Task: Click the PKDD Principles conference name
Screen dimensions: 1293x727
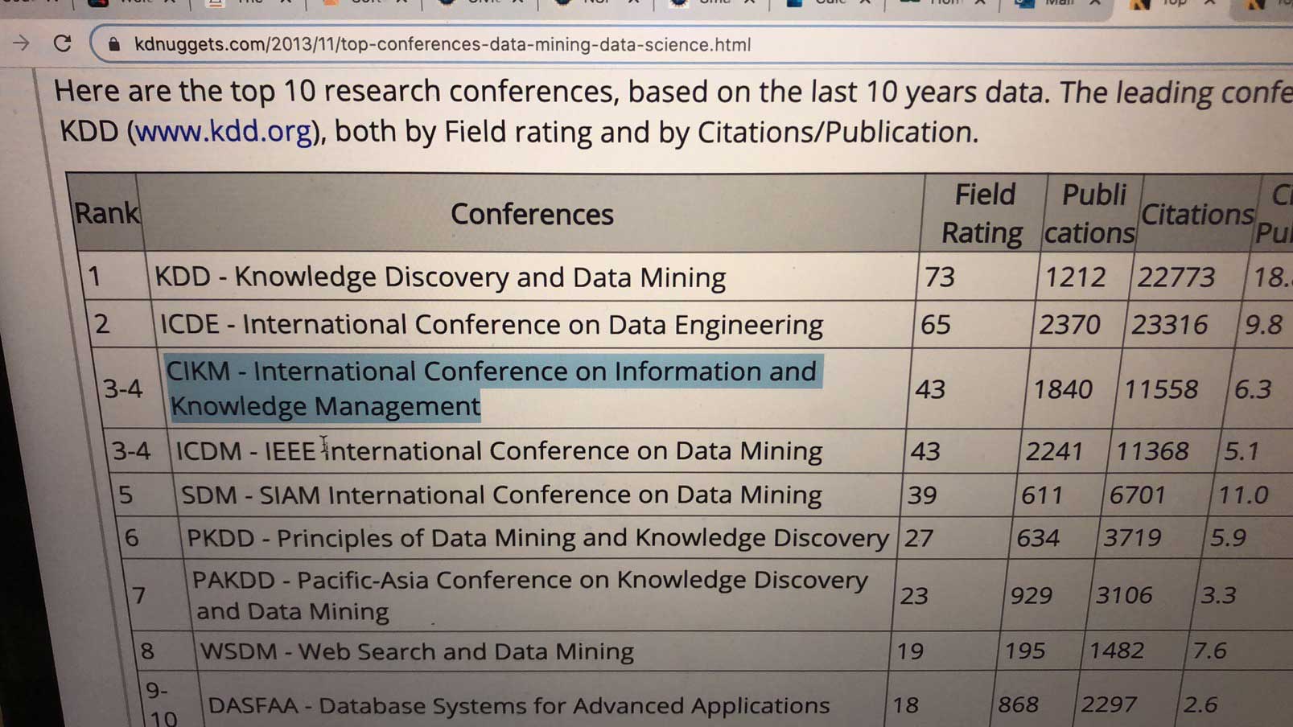Action: coord(537,538)
